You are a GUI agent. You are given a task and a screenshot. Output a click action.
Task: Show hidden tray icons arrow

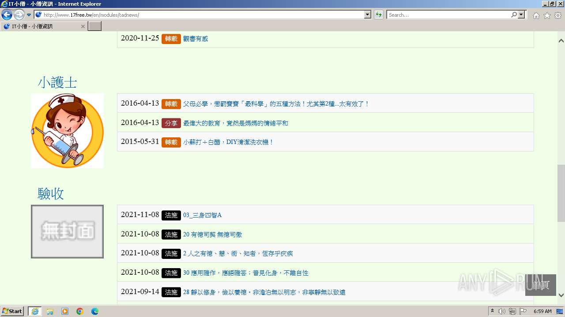click(x=493, y=311)
